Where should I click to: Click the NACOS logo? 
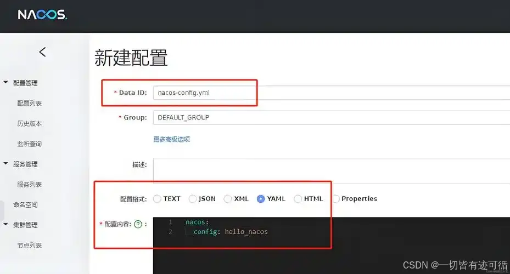42,15
